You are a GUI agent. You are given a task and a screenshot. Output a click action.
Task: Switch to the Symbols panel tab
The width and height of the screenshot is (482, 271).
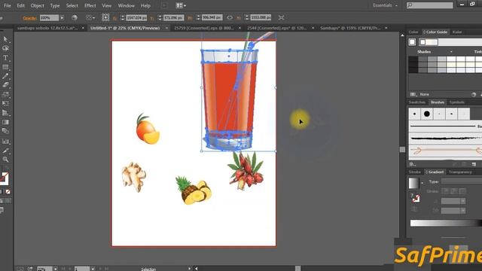(x=456, y=102)
